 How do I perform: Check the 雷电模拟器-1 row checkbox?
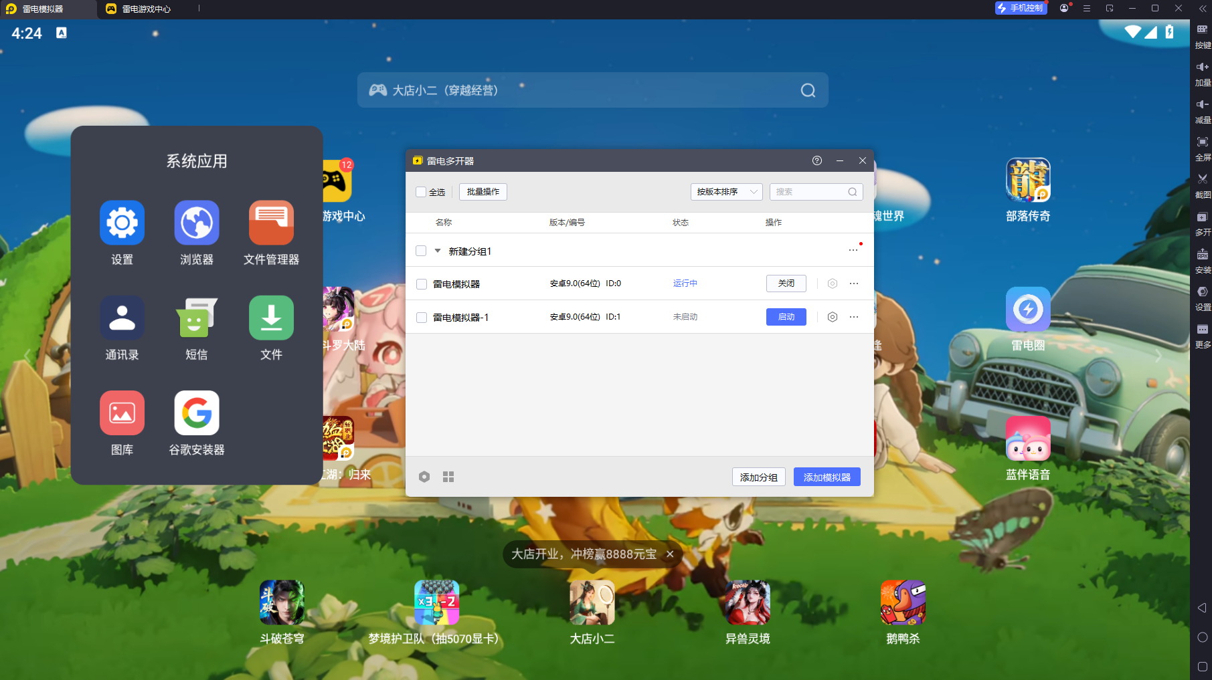(422, 318)
